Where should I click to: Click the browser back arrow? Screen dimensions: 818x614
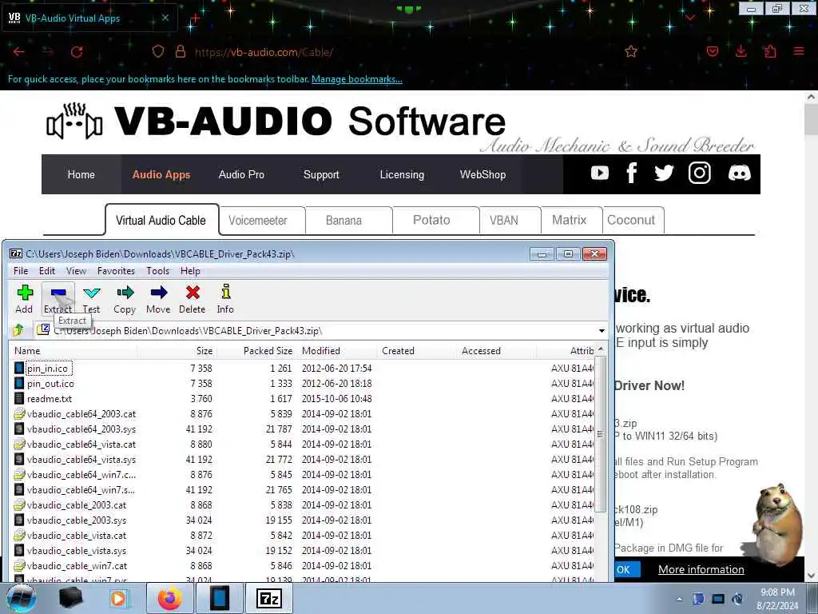[x=19, y=52]
